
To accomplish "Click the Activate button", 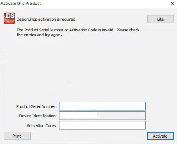I will tap(161, 136).
